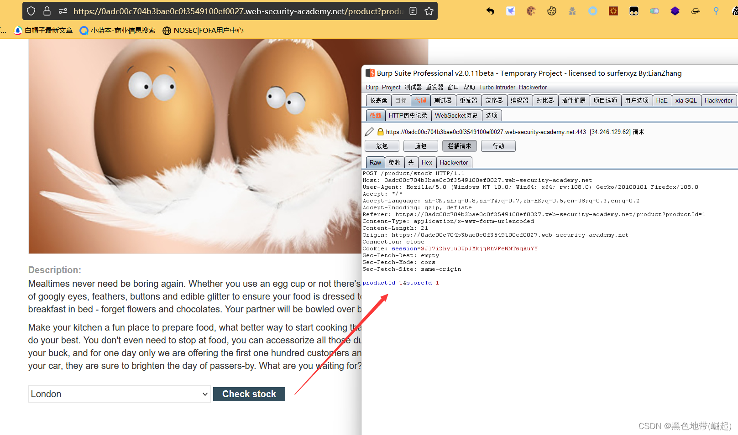Toggle the 拦截请求 intercept button
738x435 pixels.
(x=460, y=146)
